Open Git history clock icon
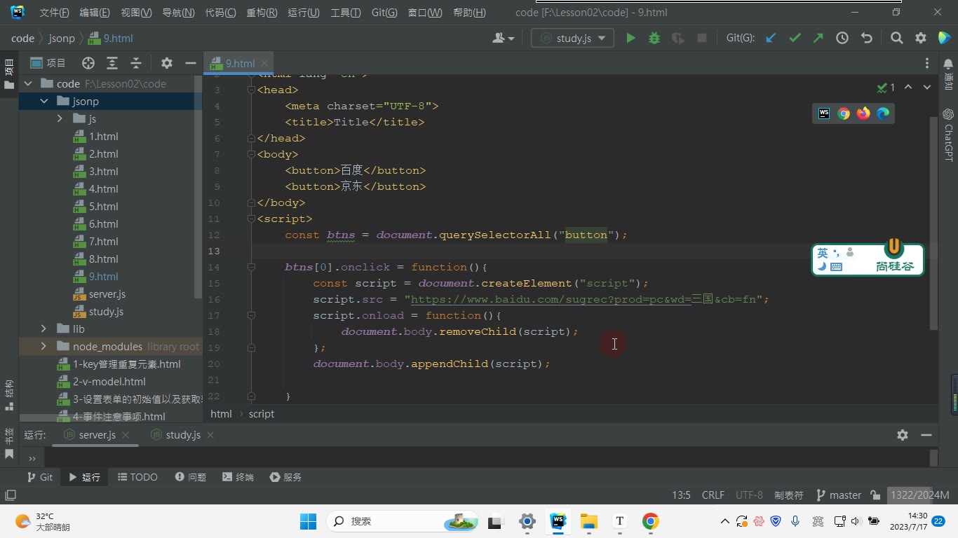Viewport: 958px width, 538px height. (842, 39)
